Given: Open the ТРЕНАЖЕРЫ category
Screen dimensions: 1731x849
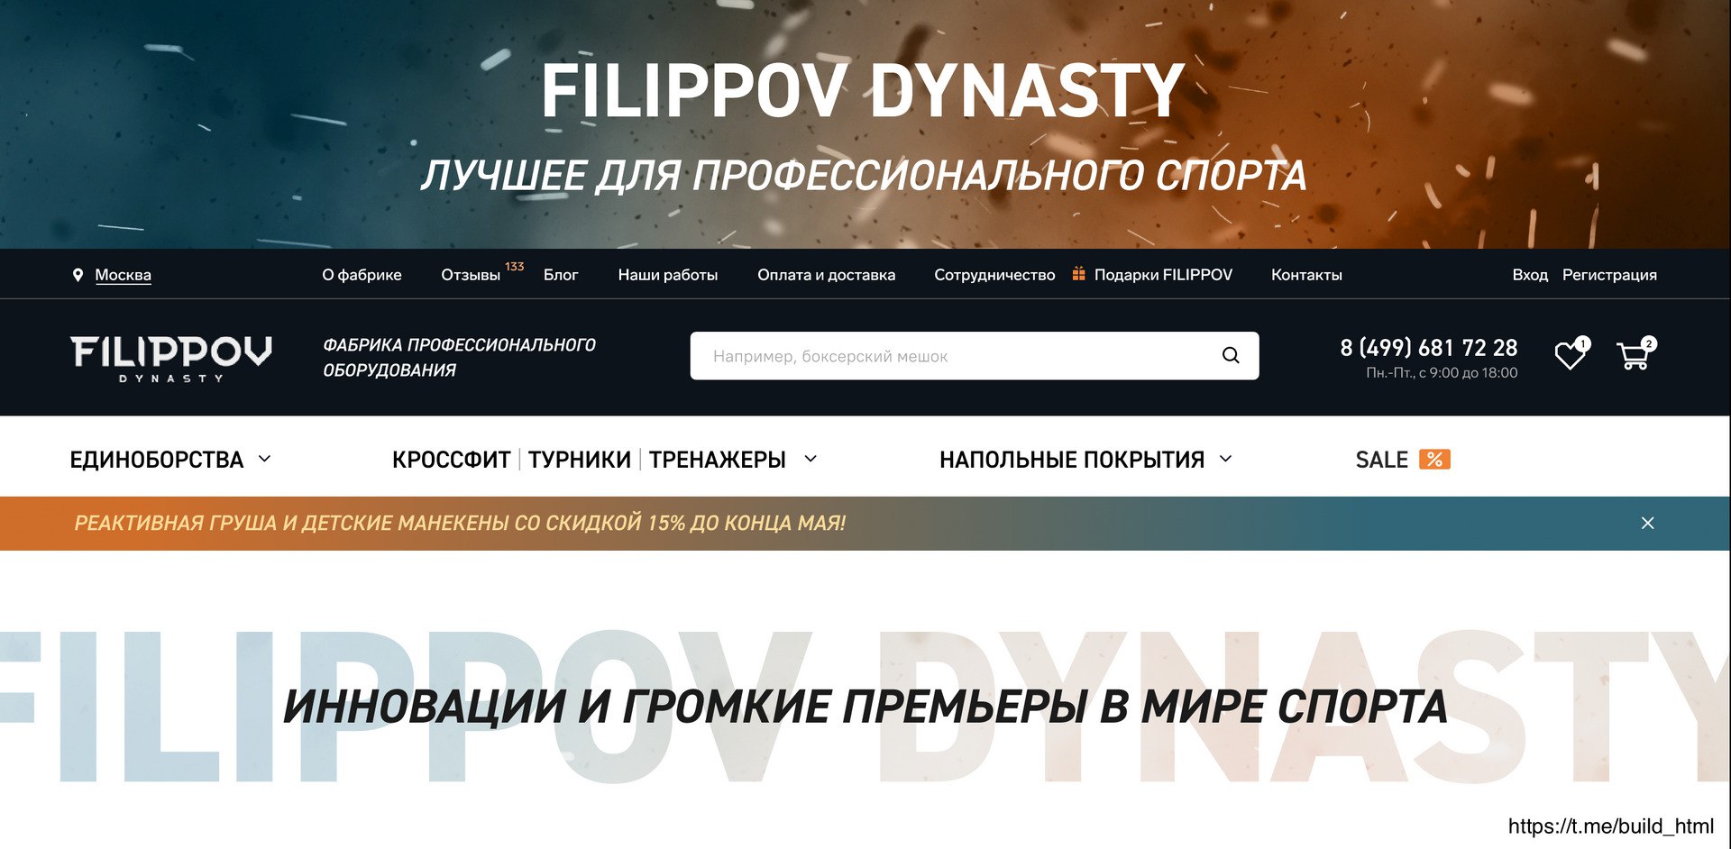Looking at the screenshot, I should point(718,460).
